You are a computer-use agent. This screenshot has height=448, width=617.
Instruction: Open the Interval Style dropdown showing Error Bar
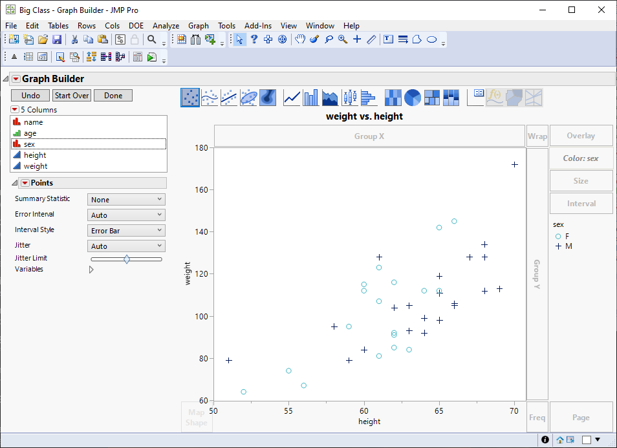125,230
